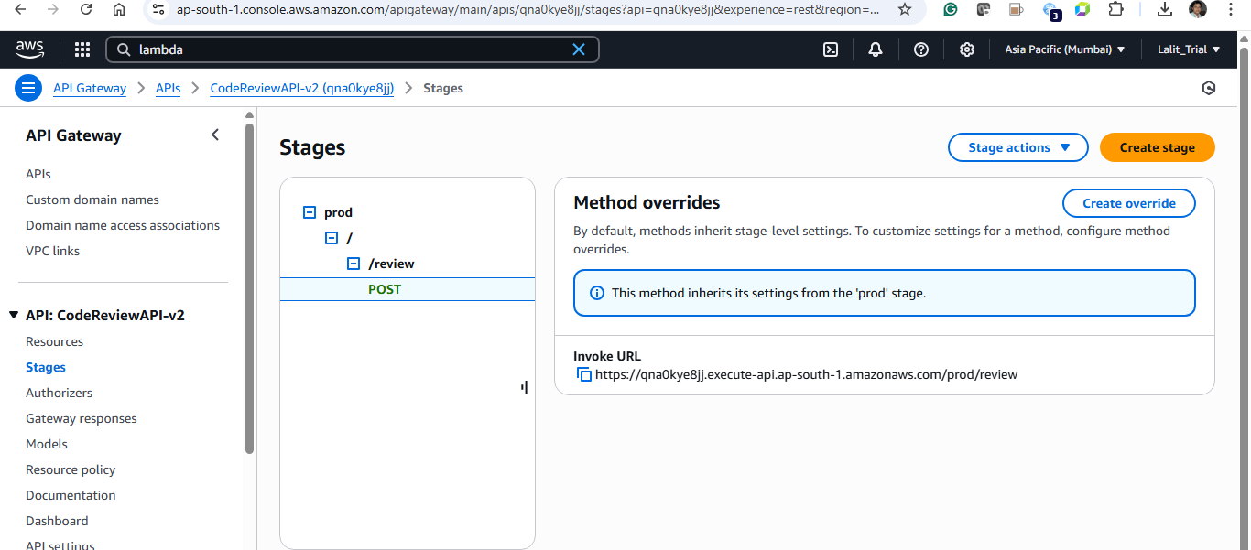This screenshot has height=550, width=1251.
Task: Open Authorizers in the sidebar
Action: point(59,393)
